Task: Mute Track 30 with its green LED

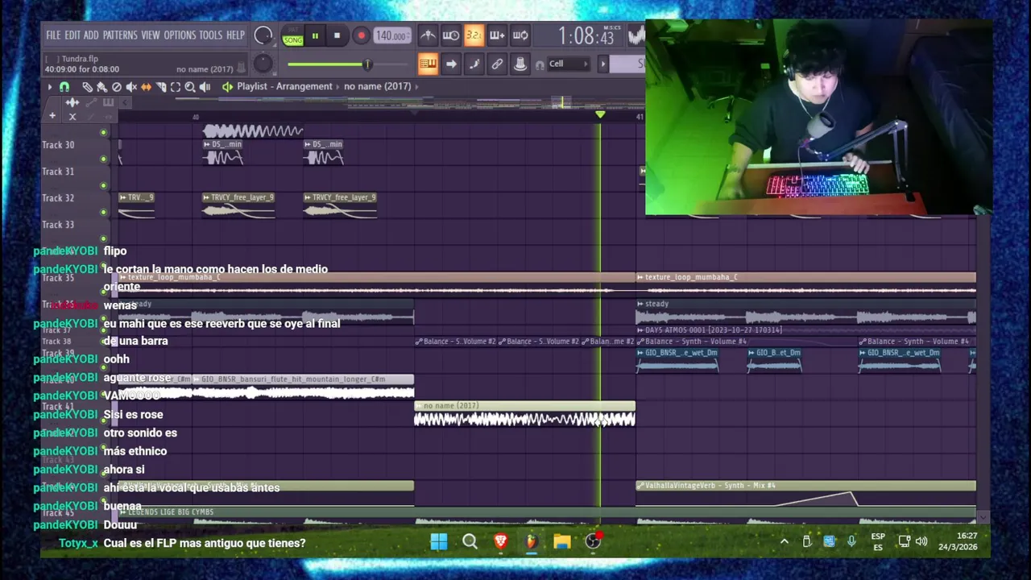Action: tap(103, 159)
